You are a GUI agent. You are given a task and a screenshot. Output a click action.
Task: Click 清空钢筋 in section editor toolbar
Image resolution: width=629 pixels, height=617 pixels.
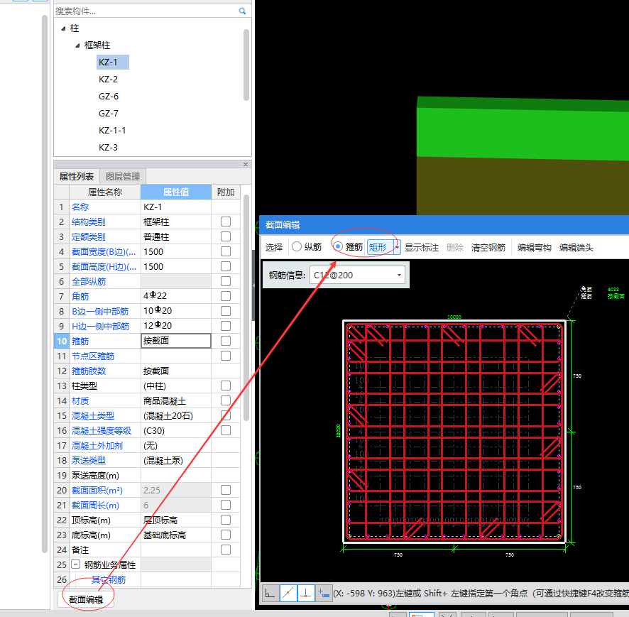[x=488, y=247]
